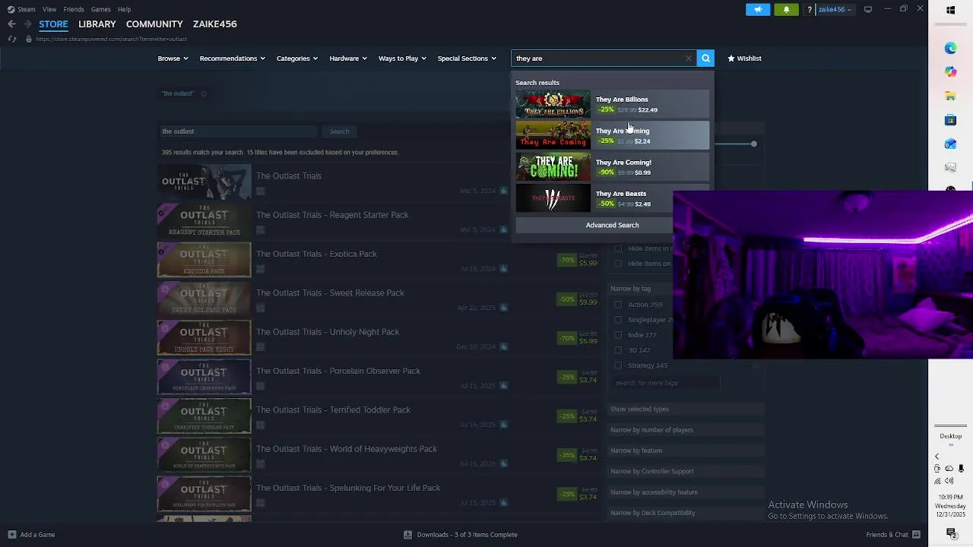Check the Strategy tag filter
The height and width of the screenshot is (547, 973).
pos(618,365)
